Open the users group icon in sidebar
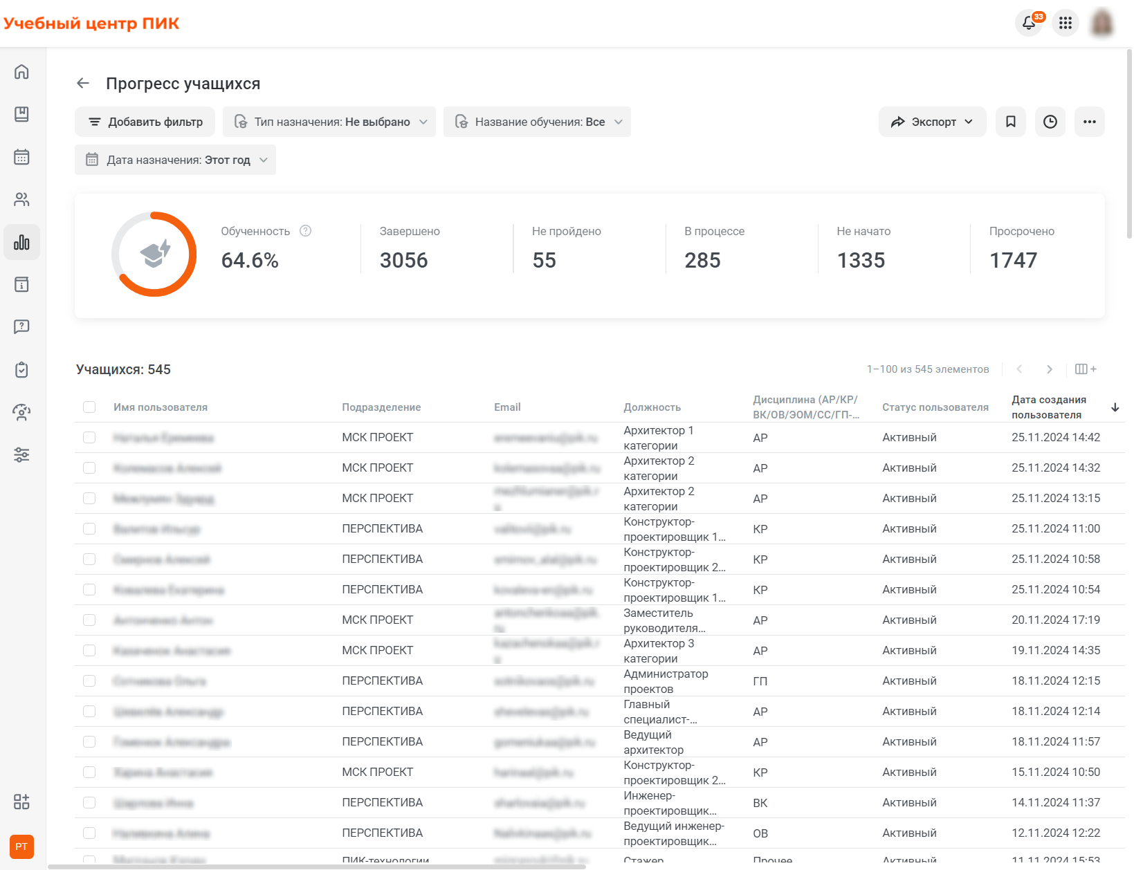The height and width of the screenshot is (870, 1134). [21, 200]
